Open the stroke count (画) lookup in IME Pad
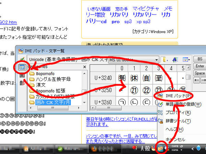 22,75
